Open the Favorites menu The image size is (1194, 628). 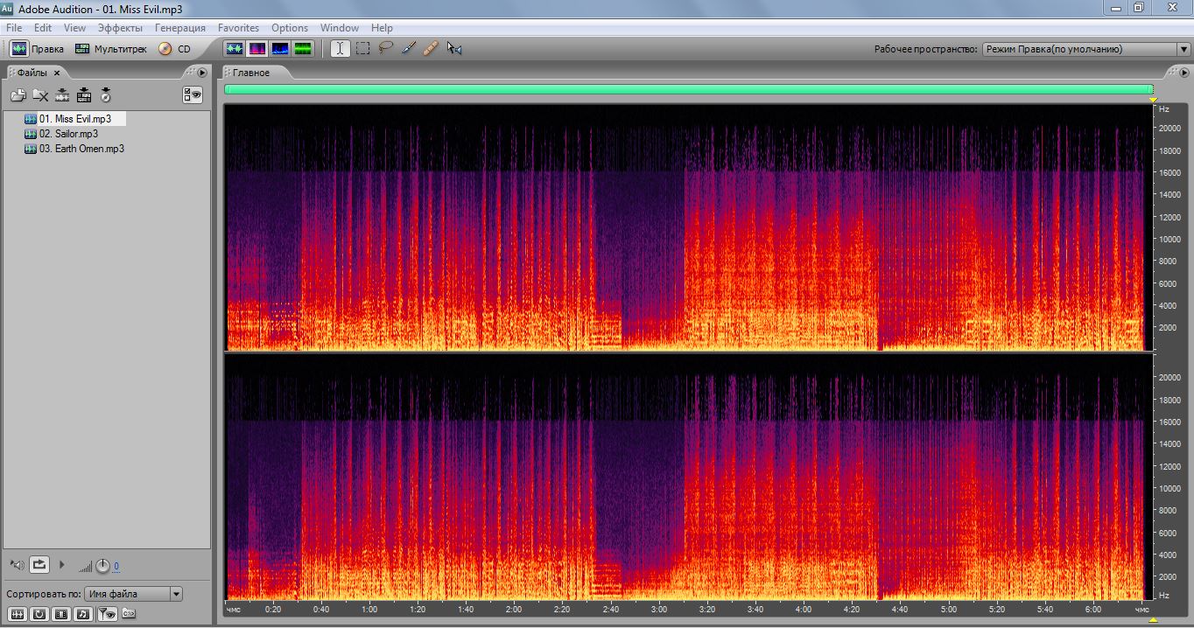pyautogui.click(x=238, y=28)
